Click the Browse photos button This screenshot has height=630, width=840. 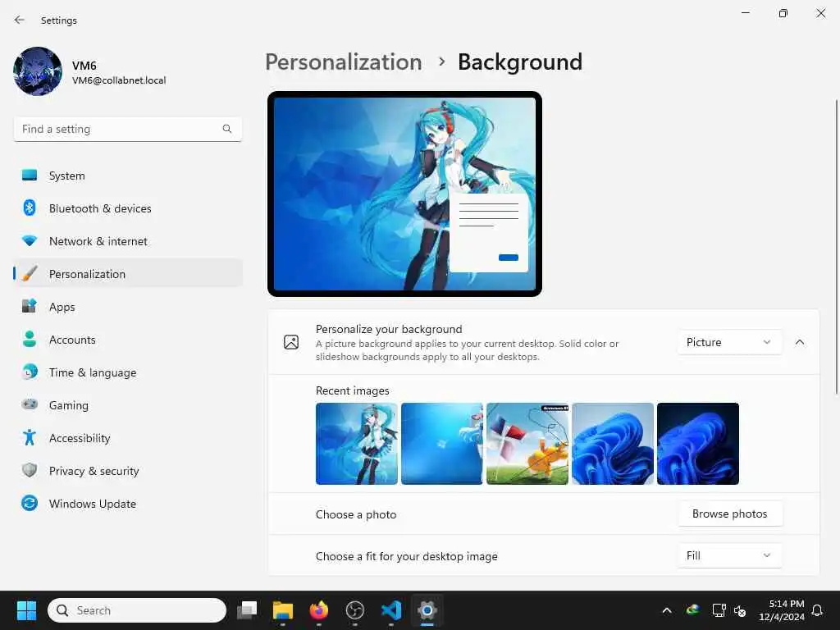click(x=729, y=514)
